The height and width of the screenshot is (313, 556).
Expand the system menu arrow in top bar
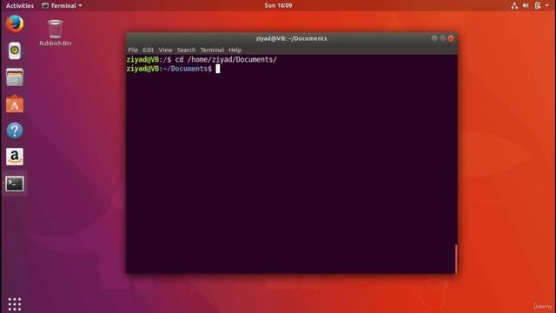coord(546,6)
